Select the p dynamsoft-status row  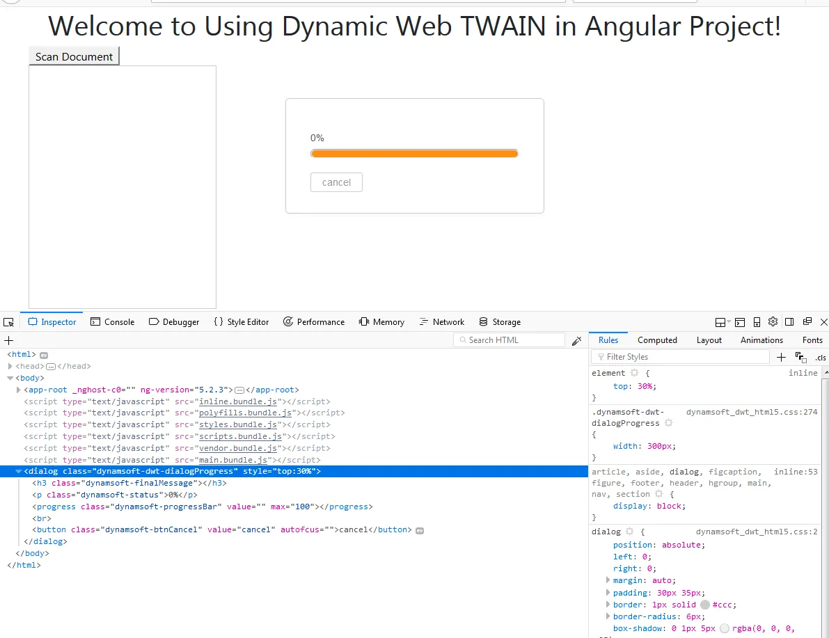(x=294, y=495)
